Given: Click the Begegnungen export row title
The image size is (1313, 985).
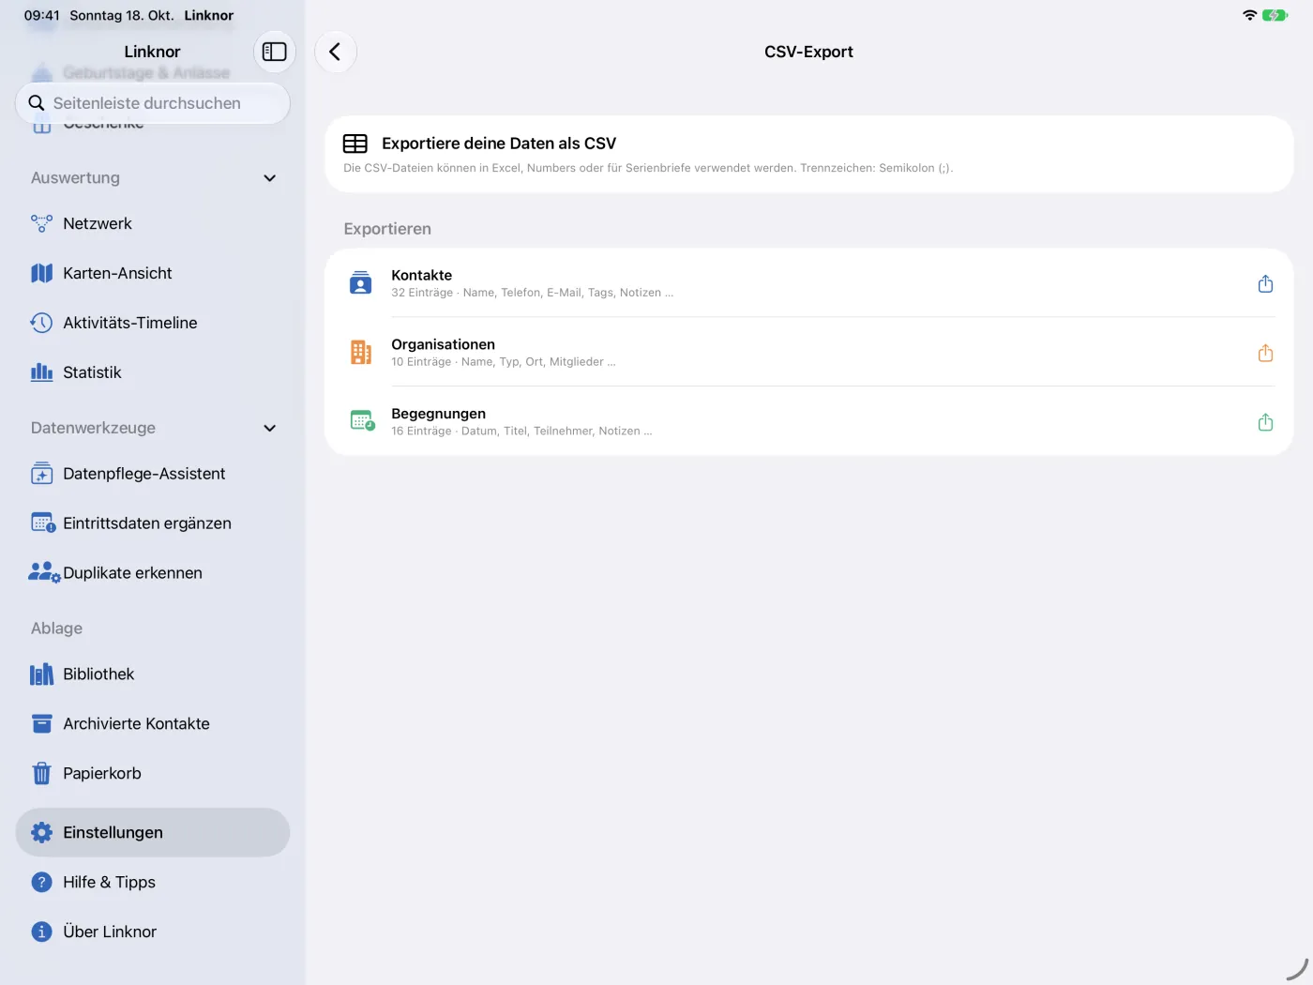Looking at the screenshot, I should click(x=438, y=414).
